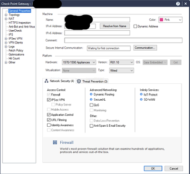190x174 pixels.
Task: Click the Network Security tab icon
Action: point(47,81)
